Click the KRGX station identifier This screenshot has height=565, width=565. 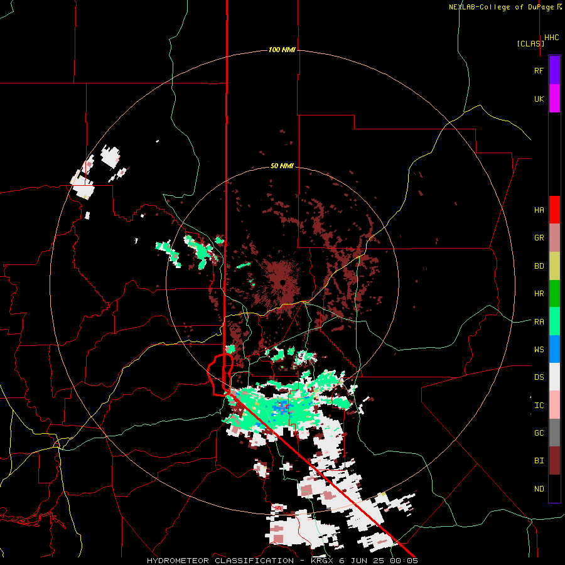(322, 561)
